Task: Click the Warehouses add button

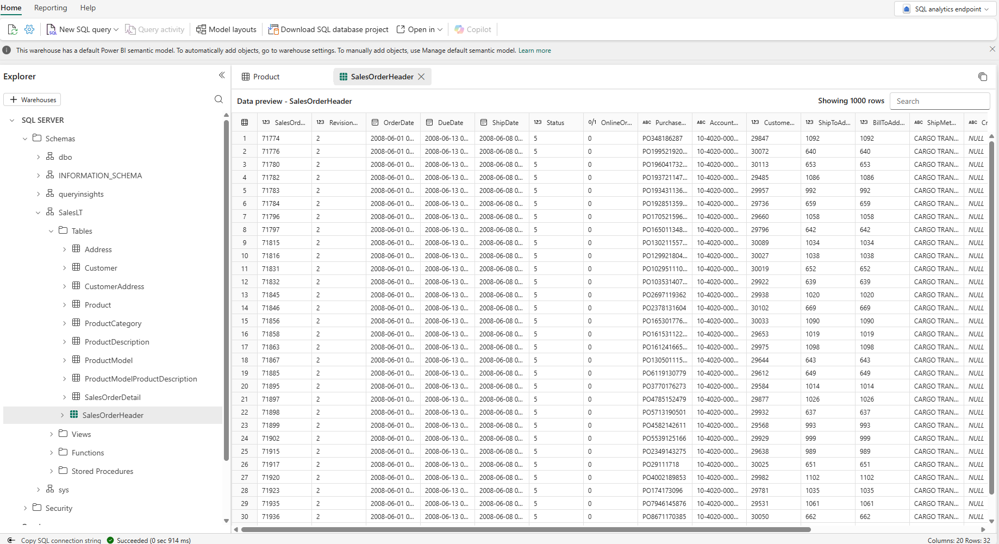Action: point(32,99)
